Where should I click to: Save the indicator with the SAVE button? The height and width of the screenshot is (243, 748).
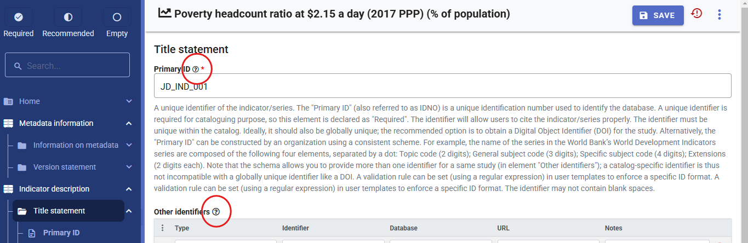[x=658, y=15]
